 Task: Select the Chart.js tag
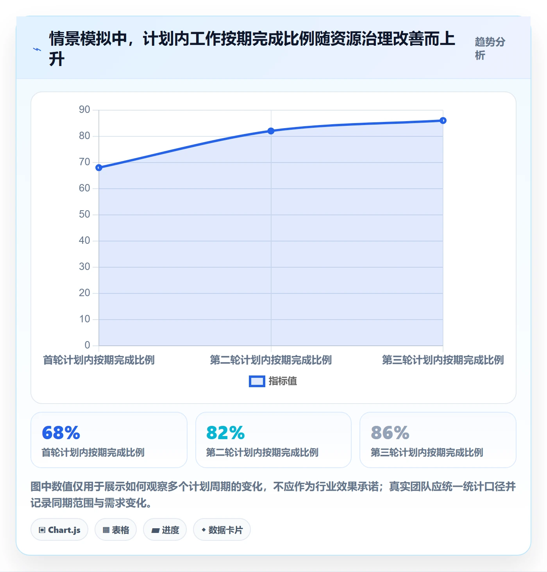[59, 530]
